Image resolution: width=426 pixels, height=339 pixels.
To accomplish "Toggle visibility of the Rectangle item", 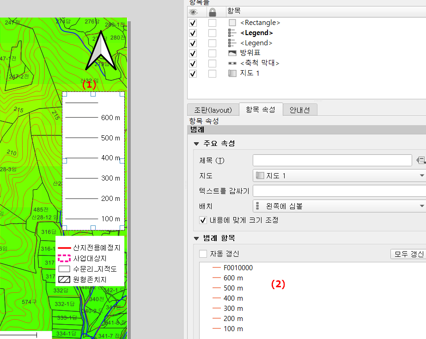I will click(x=193, y=23).
